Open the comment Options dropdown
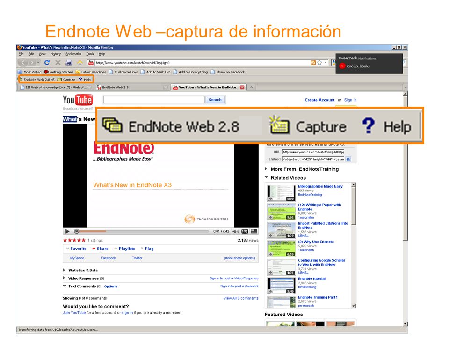 click(111, 286)
